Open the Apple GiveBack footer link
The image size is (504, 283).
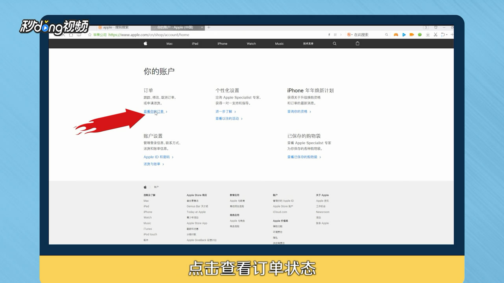tap(202, 240)
